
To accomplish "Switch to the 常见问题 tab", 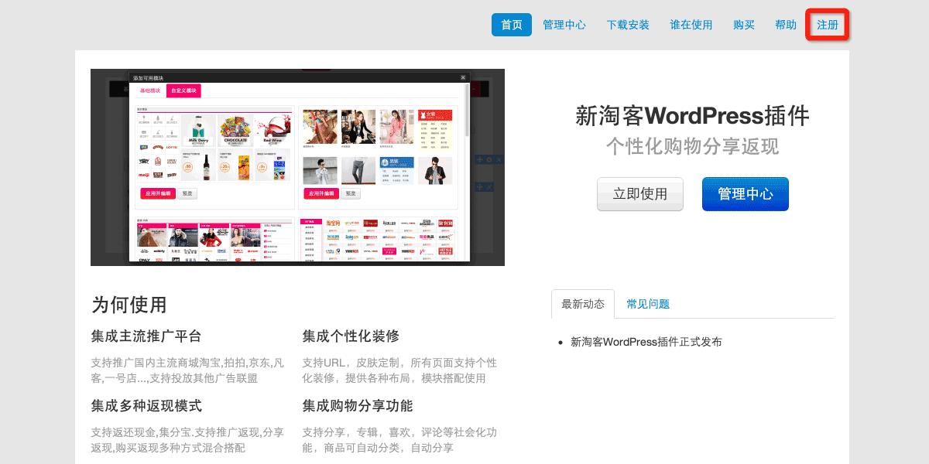I will pos(648,304).
